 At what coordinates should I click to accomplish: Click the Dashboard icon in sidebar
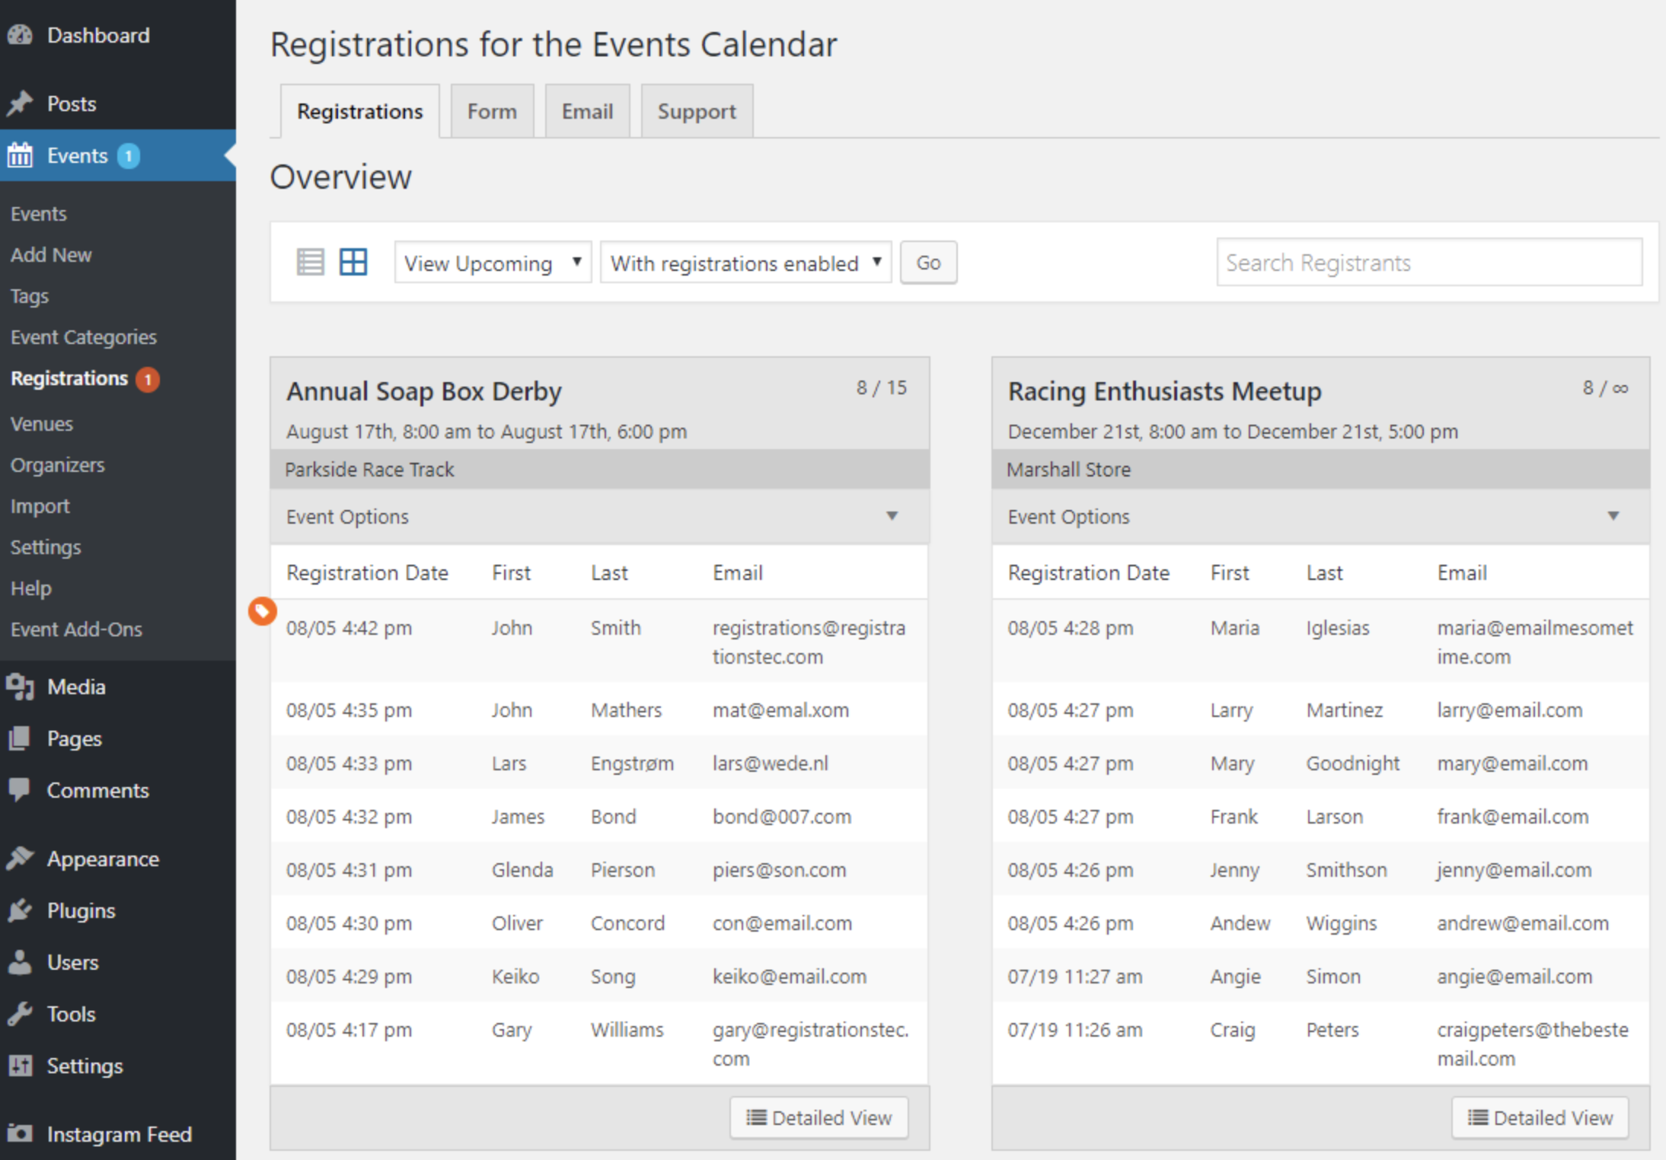pos(23,37)
